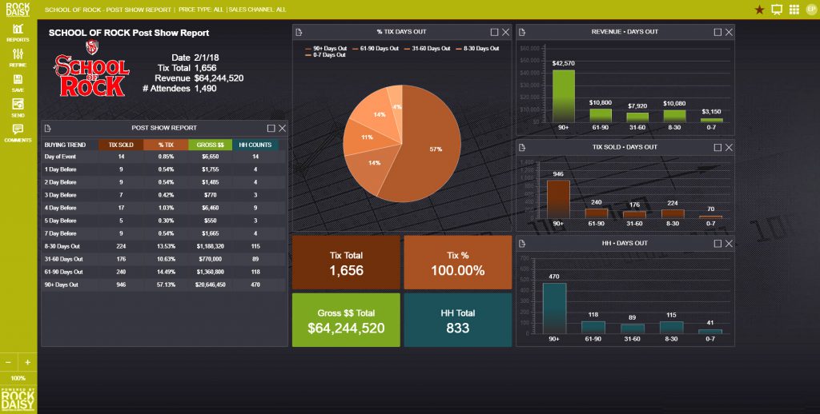
Task: Select the Day of Event row label
Action: coord(60,157)
